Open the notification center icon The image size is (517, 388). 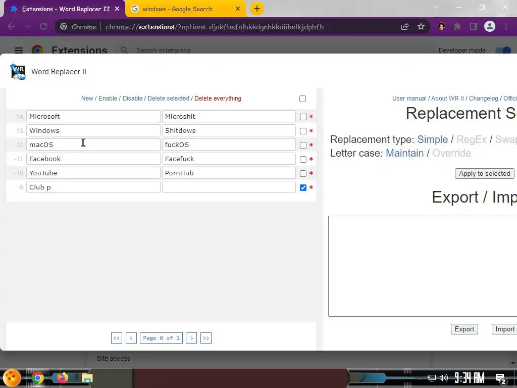coord(500,378)
